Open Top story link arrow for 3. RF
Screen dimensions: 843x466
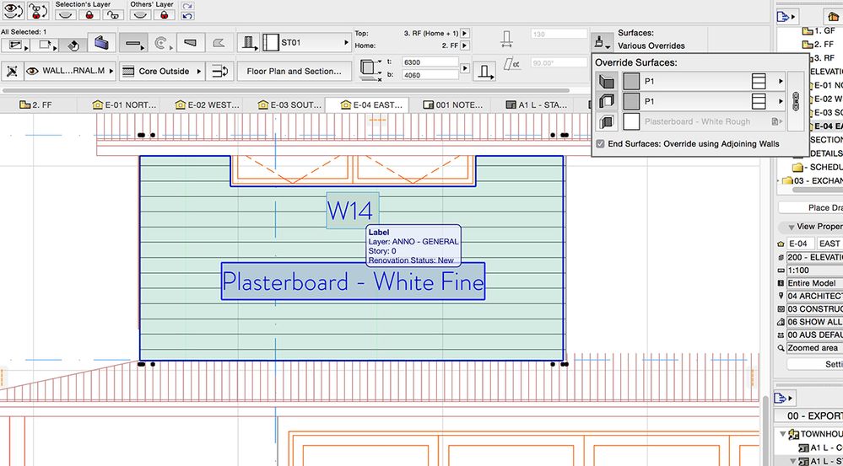pos(465,34)
